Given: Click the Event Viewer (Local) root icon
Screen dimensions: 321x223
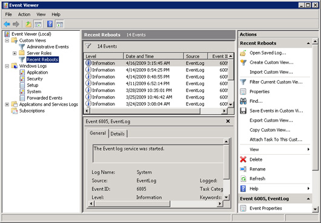Looking at the screenshot, I should coord(7,34).
